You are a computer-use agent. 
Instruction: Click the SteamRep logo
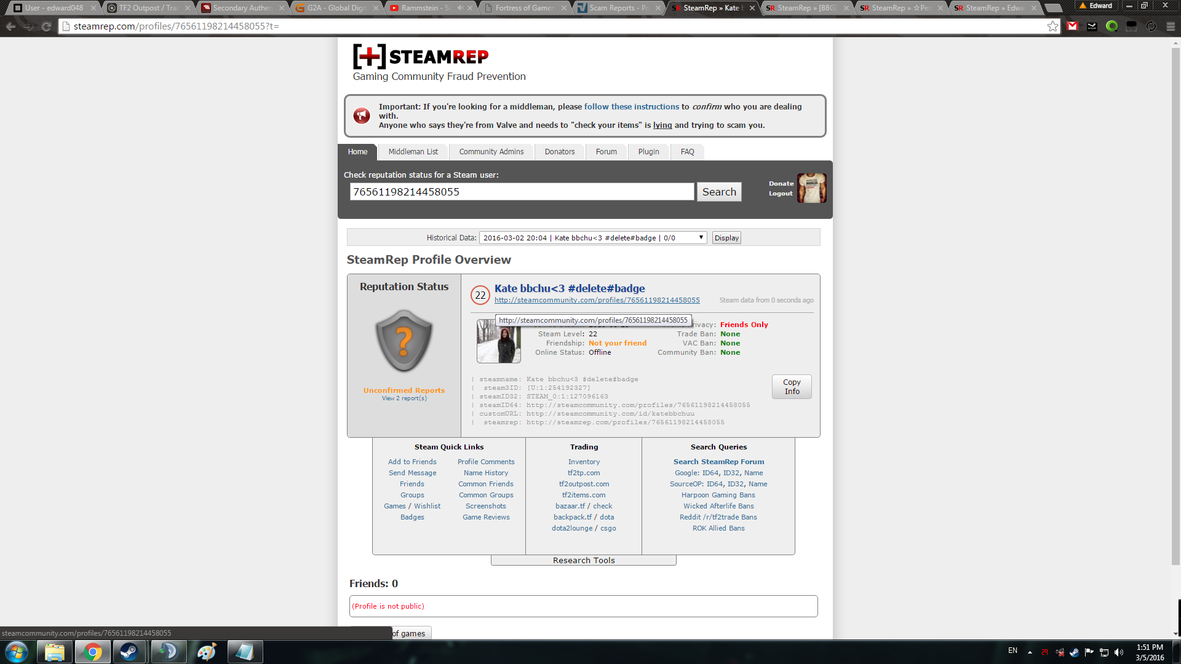coord(421,57)
